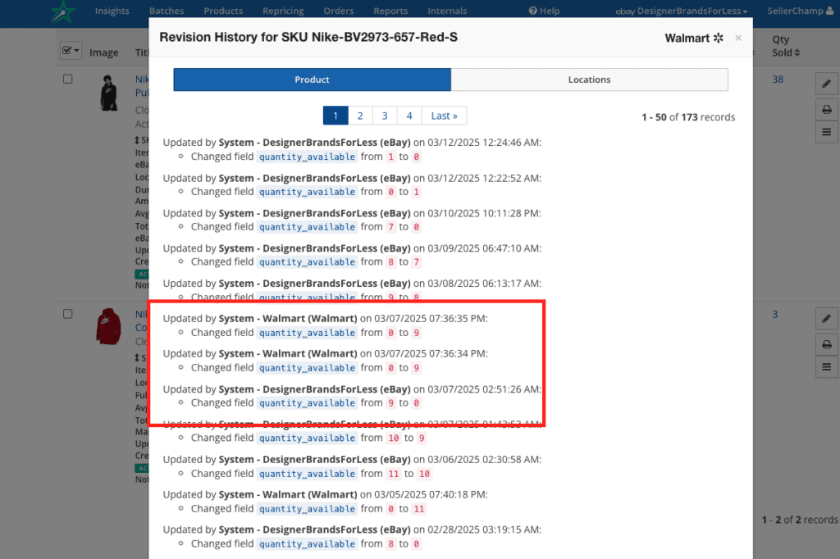Click the Revision History SKU title
Viewport: 840px width, 559px height.
click(308, 37)
